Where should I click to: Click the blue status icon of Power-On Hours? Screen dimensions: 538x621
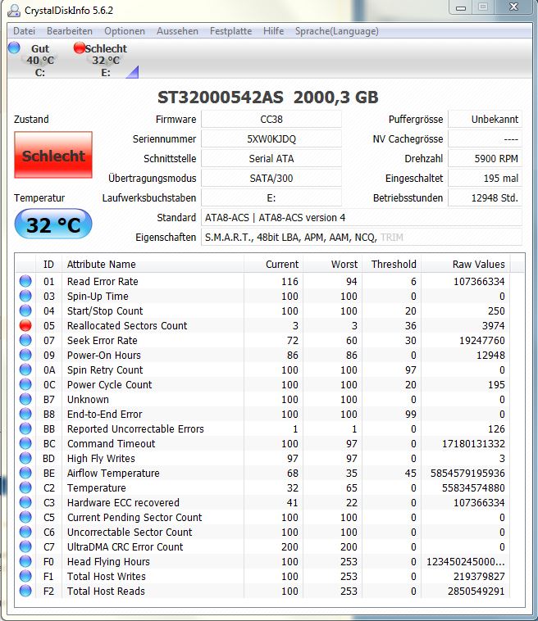[25, 355]
